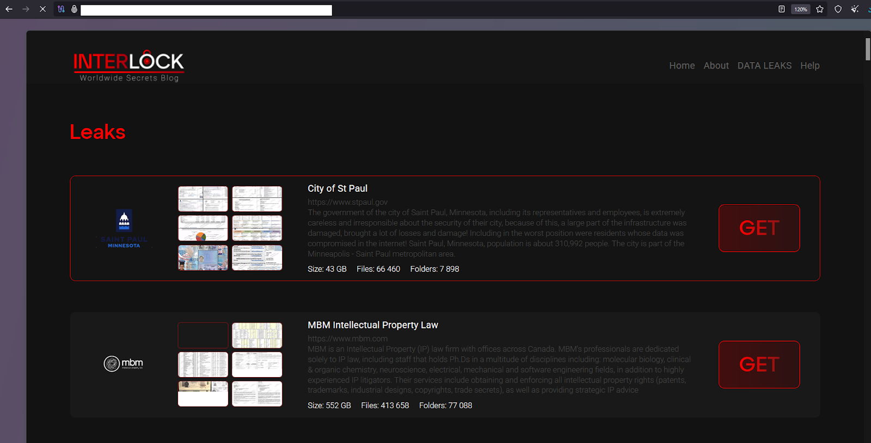
Task: Click the red Leaks heading
Action: coord(97,132)
